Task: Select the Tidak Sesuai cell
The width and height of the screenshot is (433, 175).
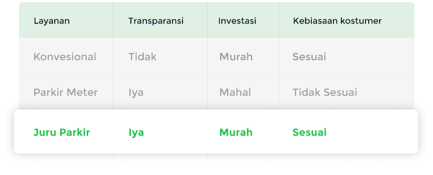Action: (325, 92)
